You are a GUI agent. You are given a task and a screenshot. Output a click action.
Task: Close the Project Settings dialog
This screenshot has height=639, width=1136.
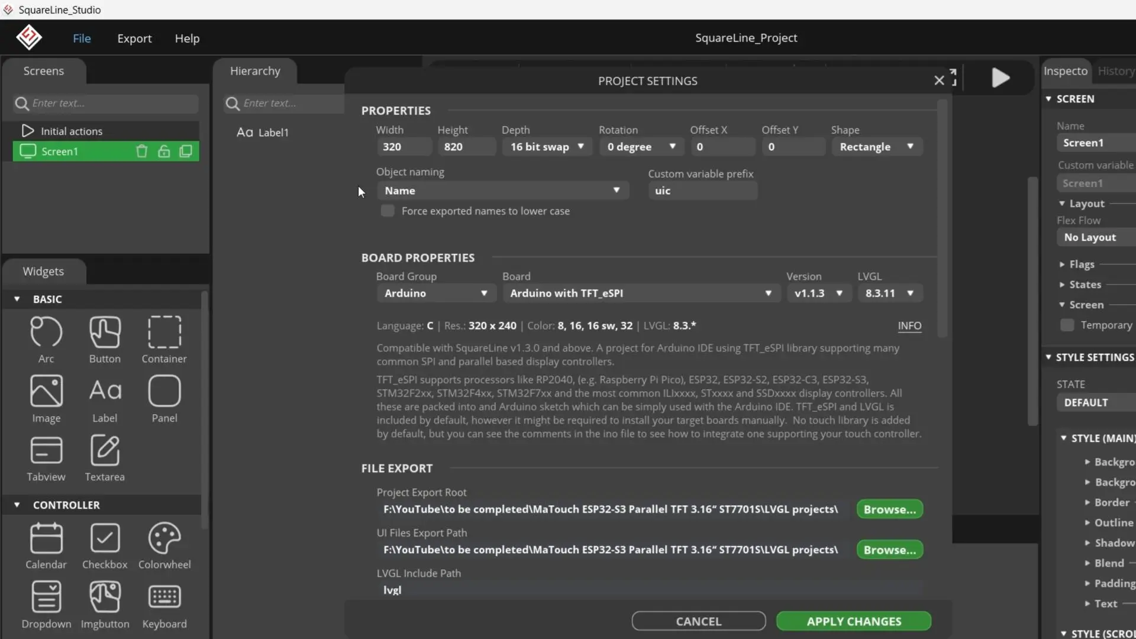pos(939,80)
